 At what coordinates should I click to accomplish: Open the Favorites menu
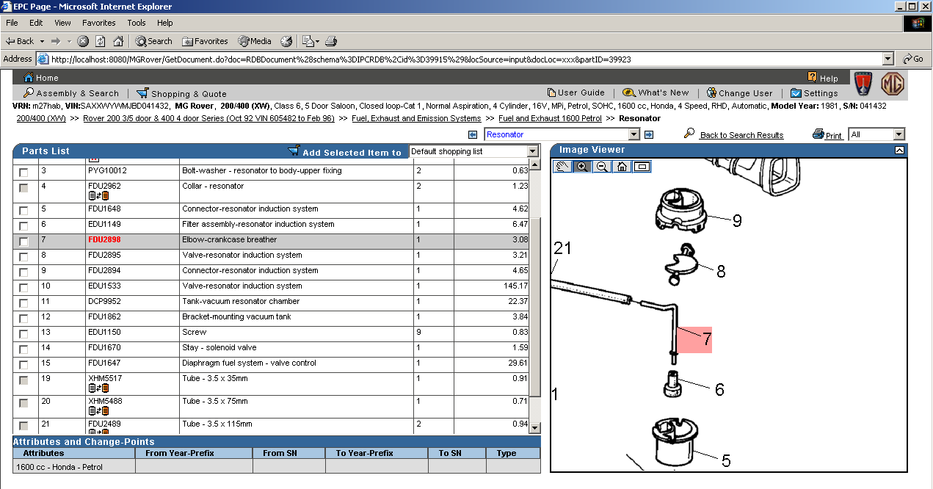(98, 23)
